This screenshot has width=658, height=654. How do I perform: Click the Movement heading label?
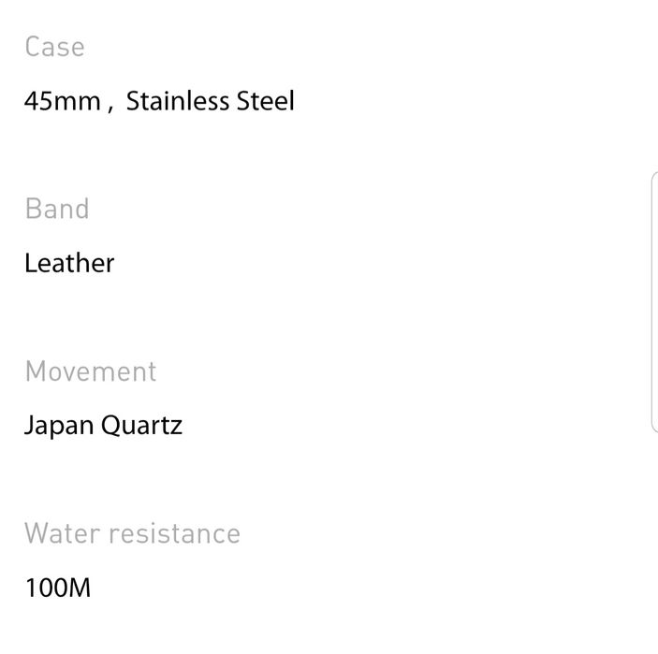[91, 371]
